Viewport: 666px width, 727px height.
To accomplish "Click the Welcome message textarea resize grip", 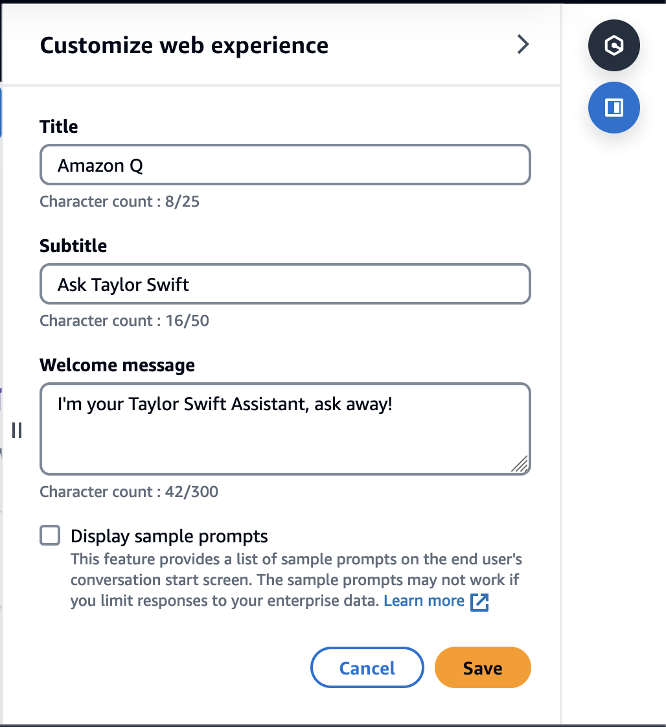I will (520, 464).
